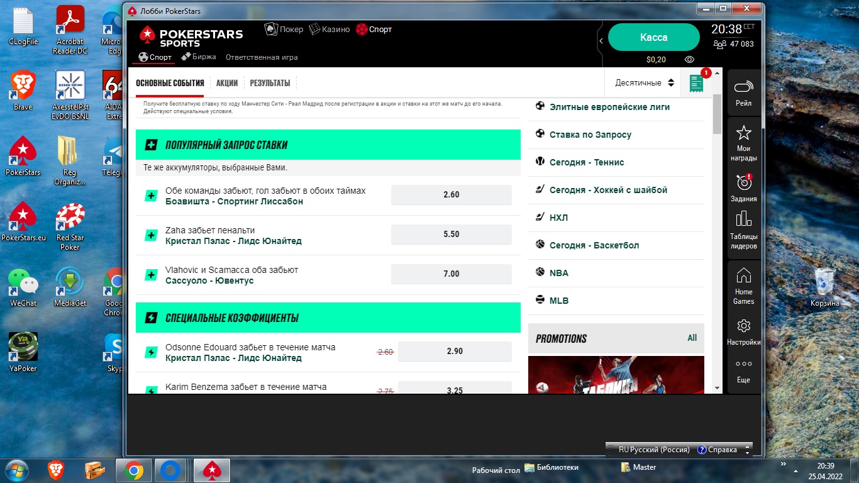The height and width of the screenshot is (483, 859).
Task: Click RU language indicator in language bar
Action: point(623,450)
